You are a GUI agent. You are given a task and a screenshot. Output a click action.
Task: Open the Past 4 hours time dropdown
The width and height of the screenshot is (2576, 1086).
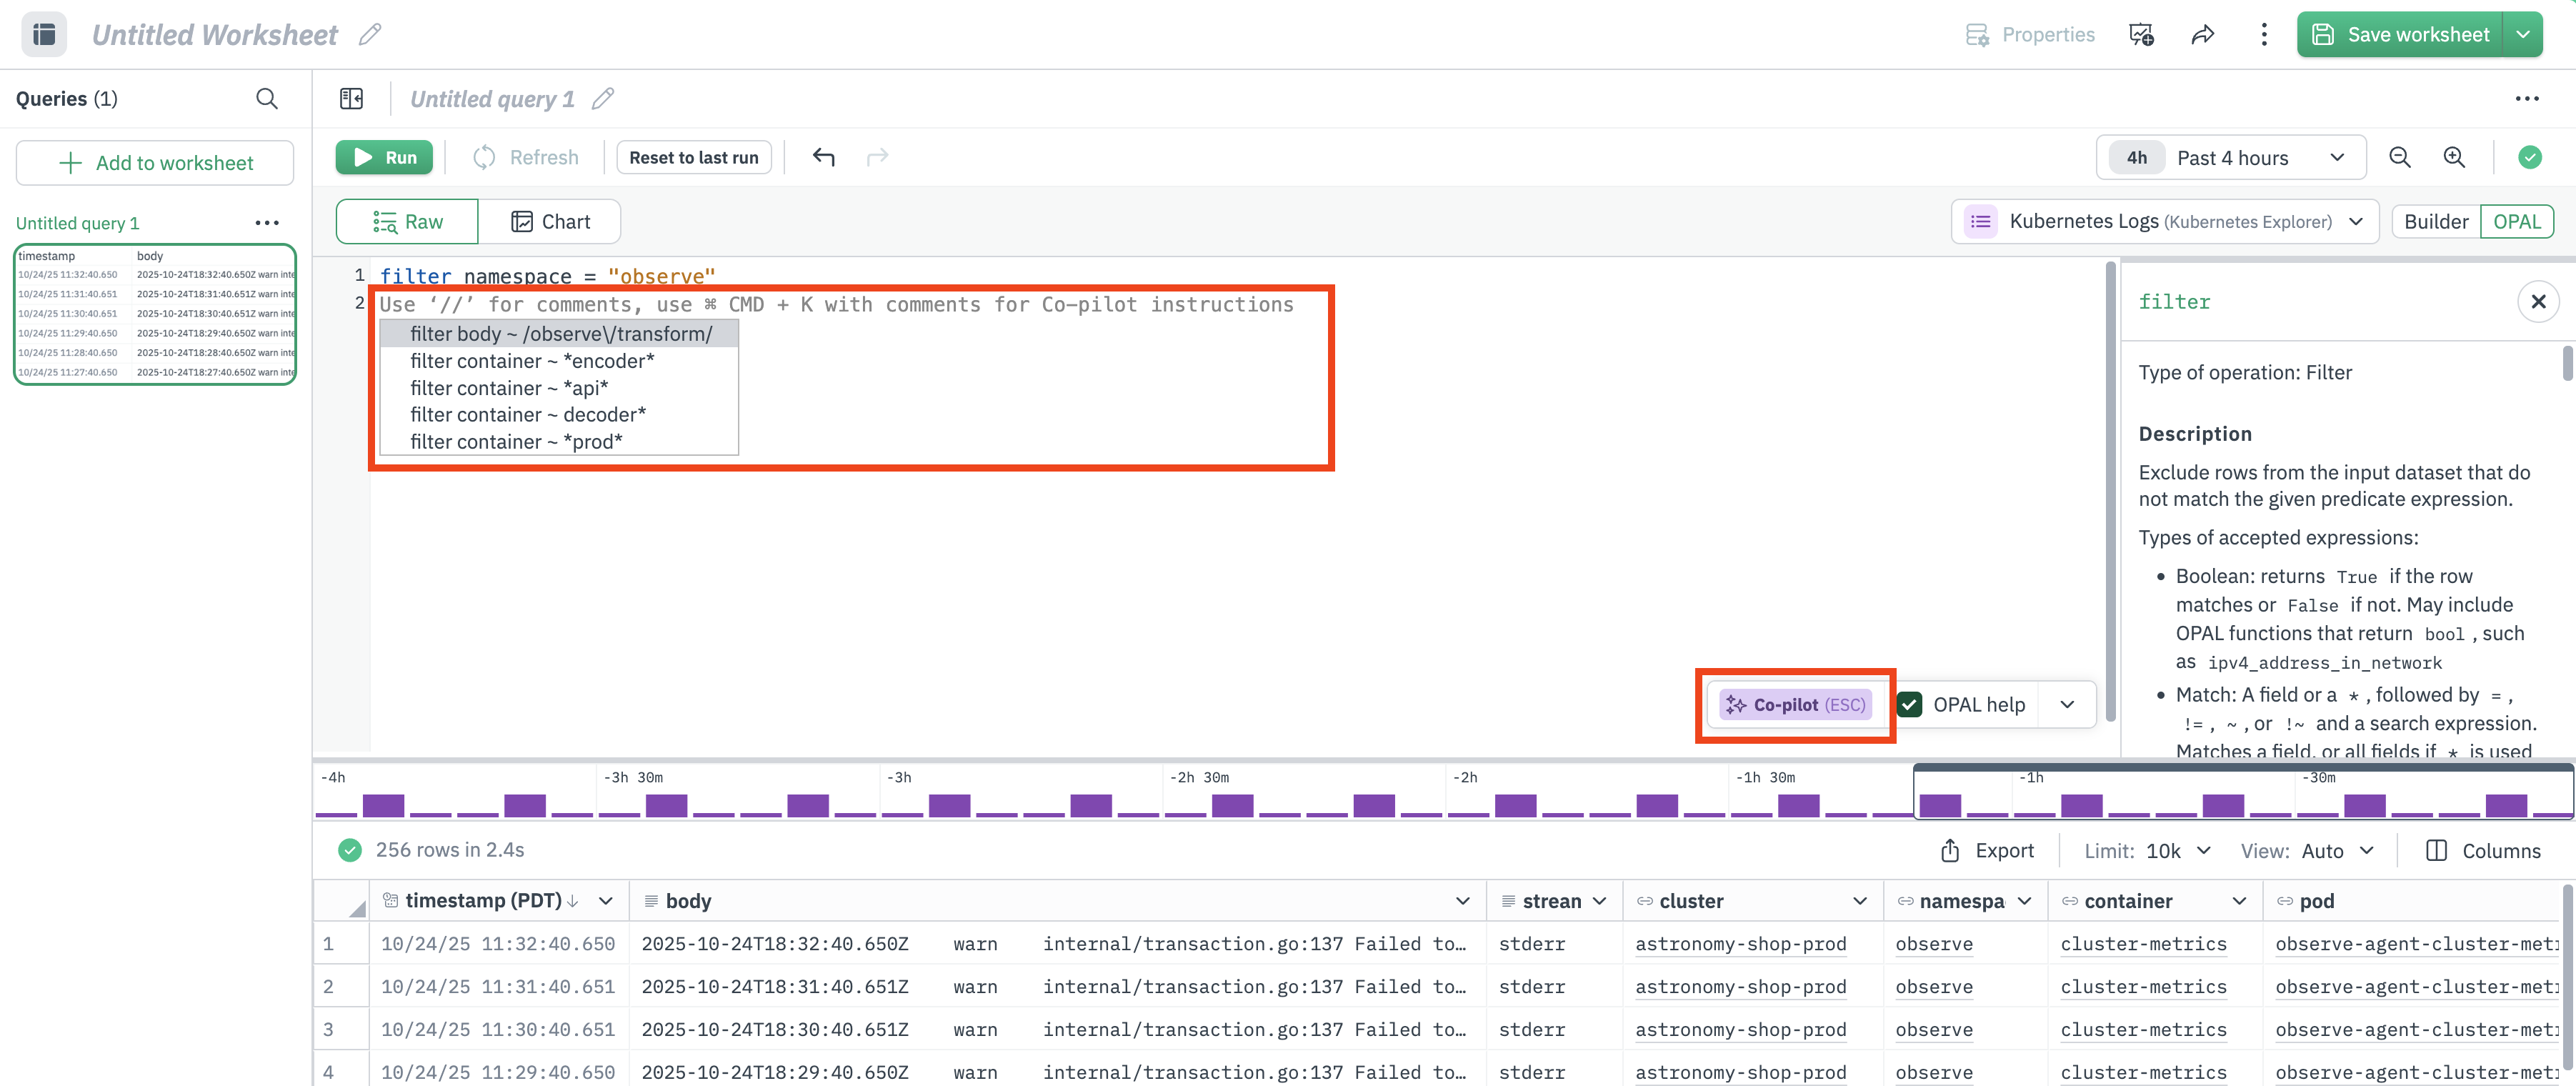pyautogui.click(x=2231, y=157)
